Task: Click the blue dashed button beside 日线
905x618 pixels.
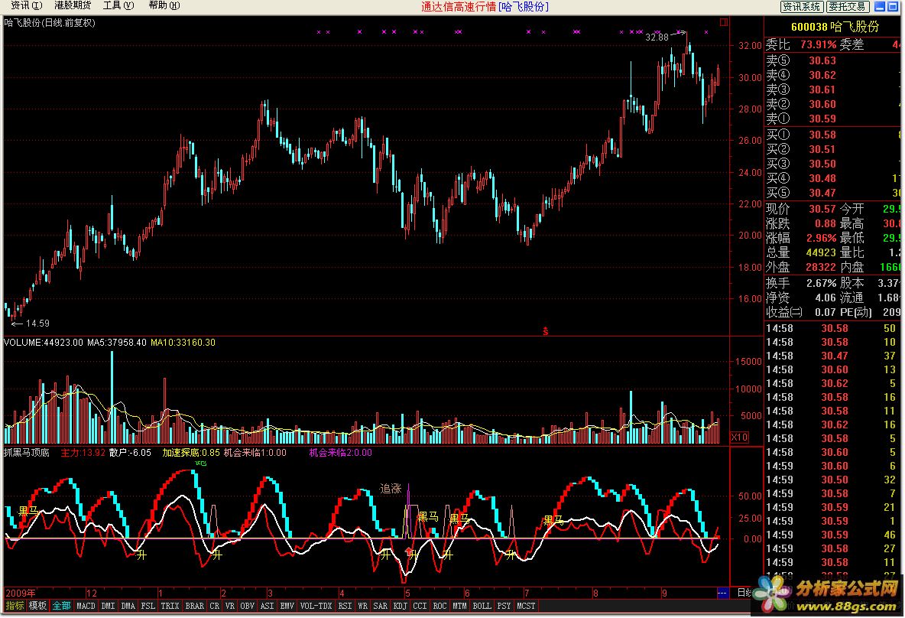Action: (x=722, y=593)
